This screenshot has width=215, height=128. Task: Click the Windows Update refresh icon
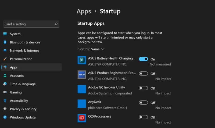point(5,117)
